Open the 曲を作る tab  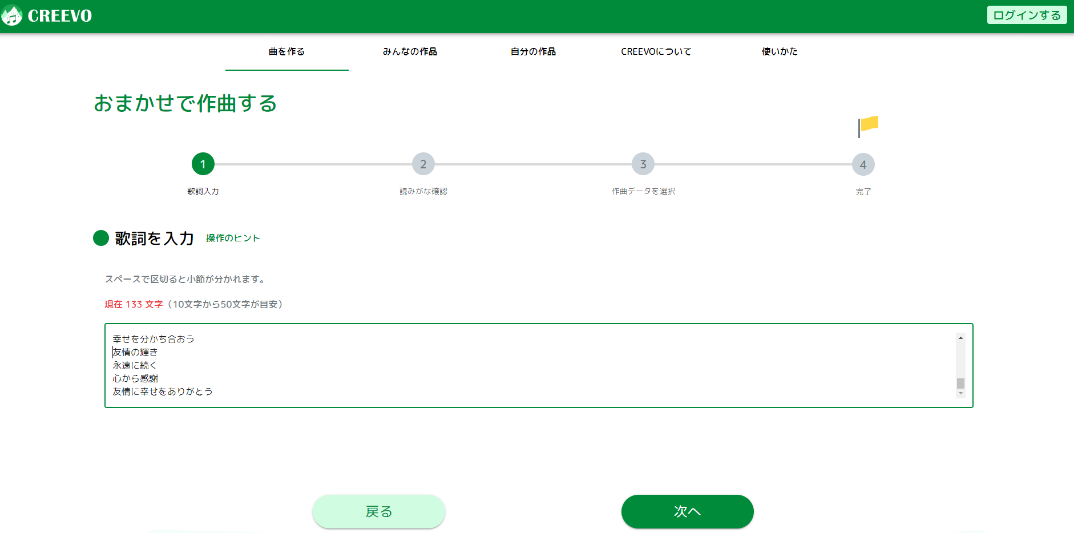(287, 51)
